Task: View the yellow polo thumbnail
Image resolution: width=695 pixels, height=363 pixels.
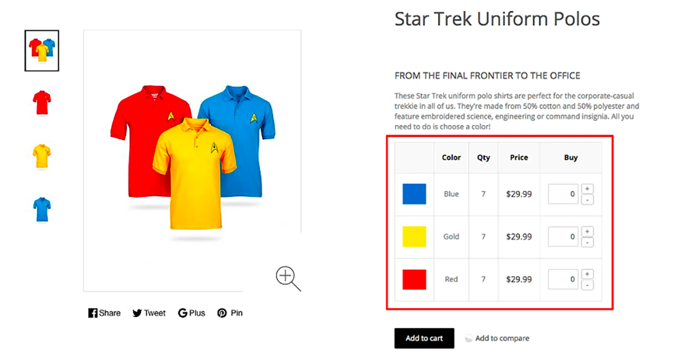Action: [42, 156]
